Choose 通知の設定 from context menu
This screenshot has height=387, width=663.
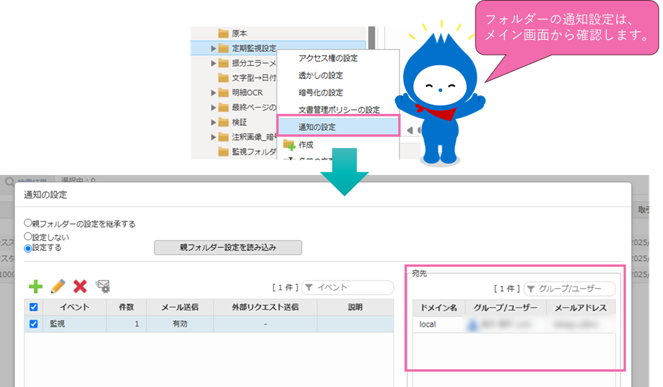point(338,127)
